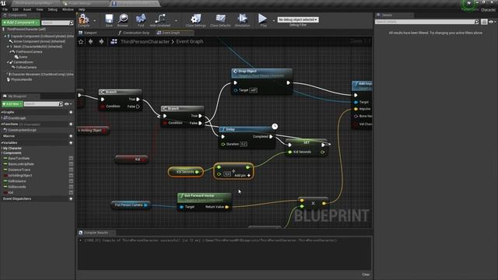
Task: Open the Details panel property matrix grid icon
Action: (x=484, y=22)
